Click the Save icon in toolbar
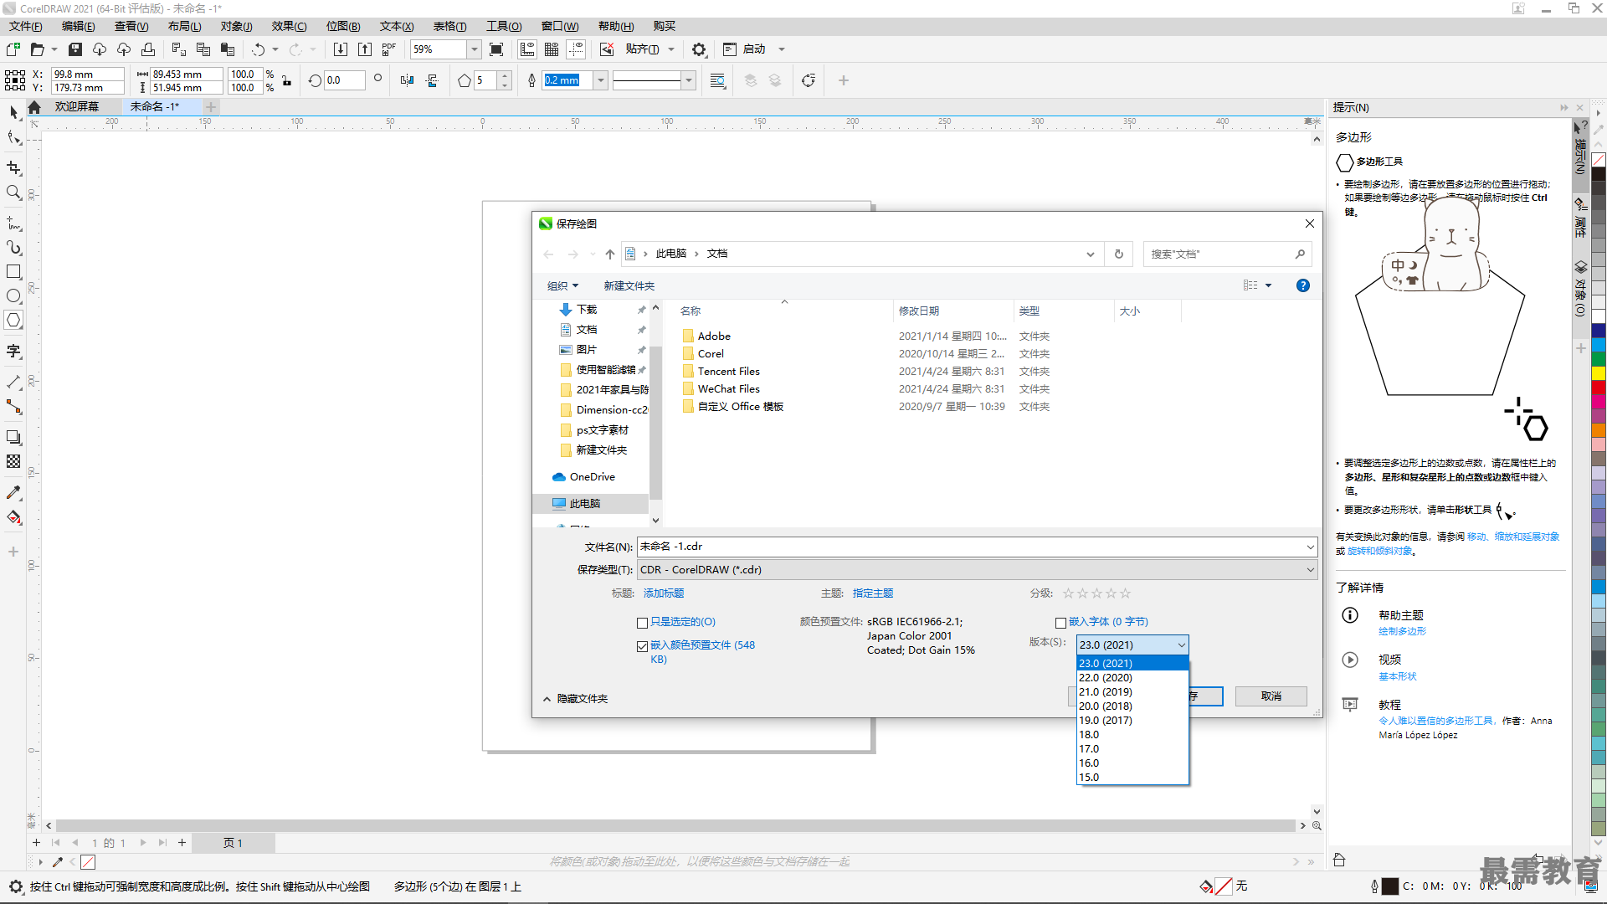1607x904 pixels. (x=75, y=49)
